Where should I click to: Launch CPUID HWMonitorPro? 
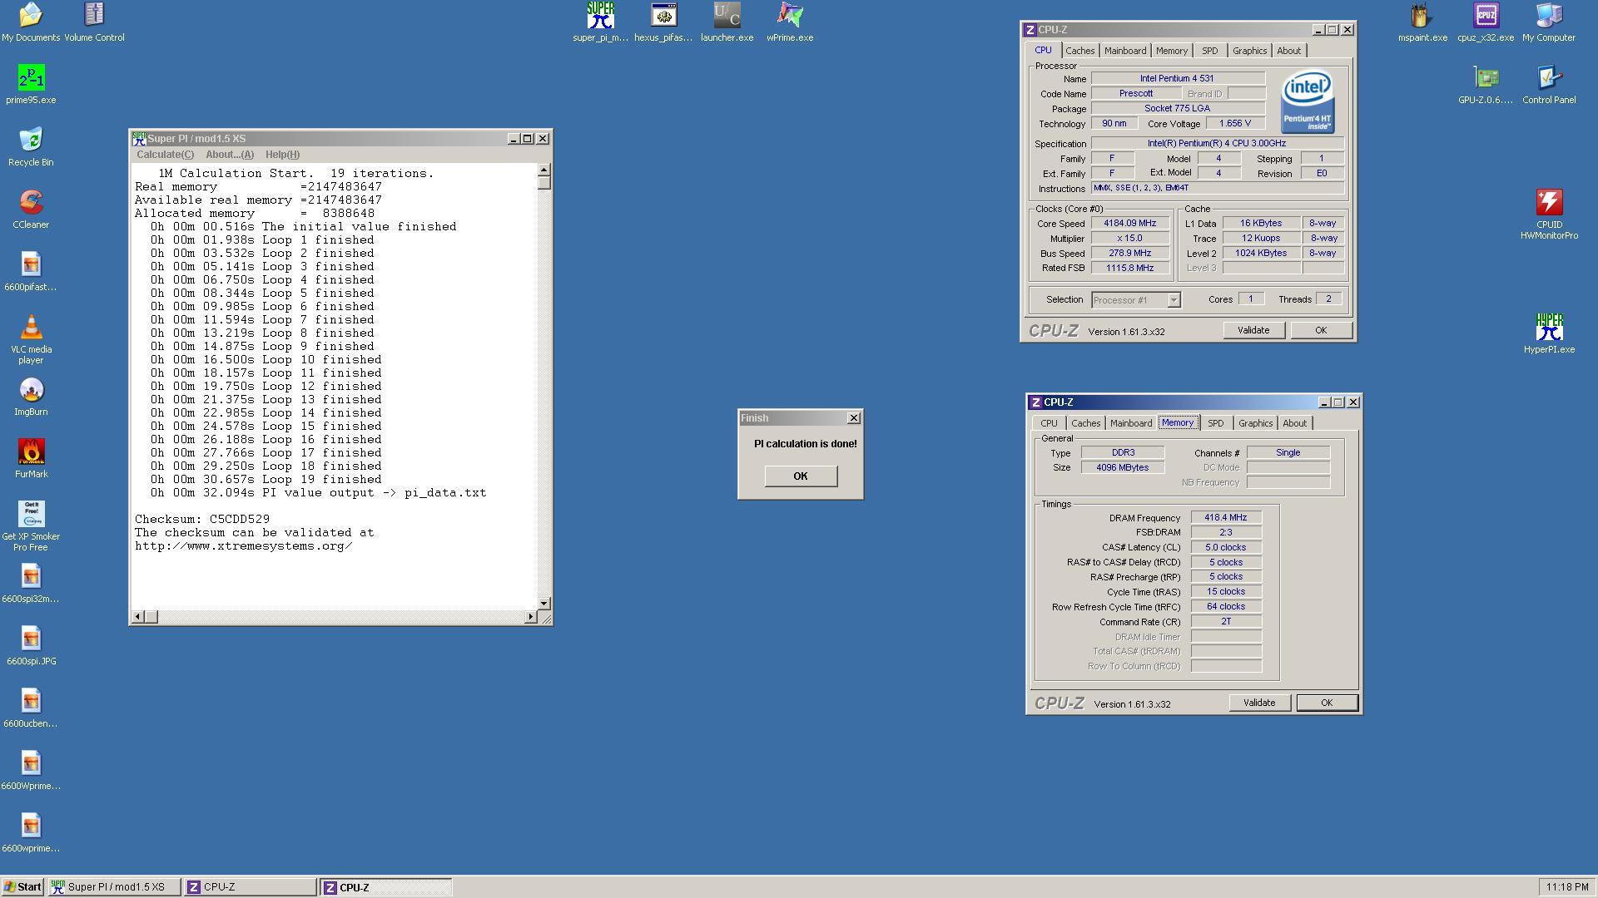pos(1549,215)
